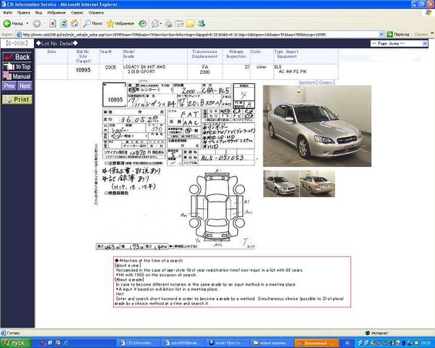Image resolution: width=435 pixels, height=348 pixels.
Task: Open the History clock icon
Action: tap(143, 24)
